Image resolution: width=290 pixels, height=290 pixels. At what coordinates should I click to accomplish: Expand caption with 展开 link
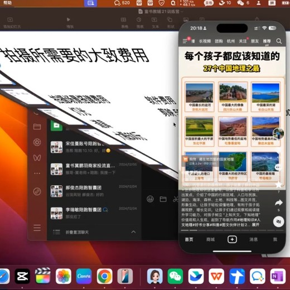[x=255, y=225]
